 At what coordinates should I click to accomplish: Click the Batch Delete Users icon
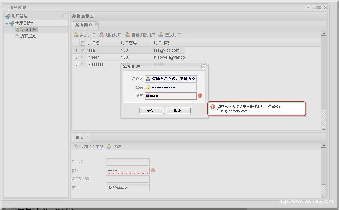click(x=127, y=35)
